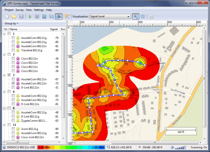
Task: Toggle GPS satellite survey mode icon
Action: tap(58, 16)
